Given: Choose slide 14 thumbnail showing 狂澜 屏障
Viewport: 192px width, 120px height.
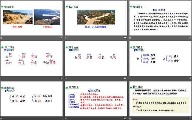Looking at the screenshot, I should pos(96,58).
